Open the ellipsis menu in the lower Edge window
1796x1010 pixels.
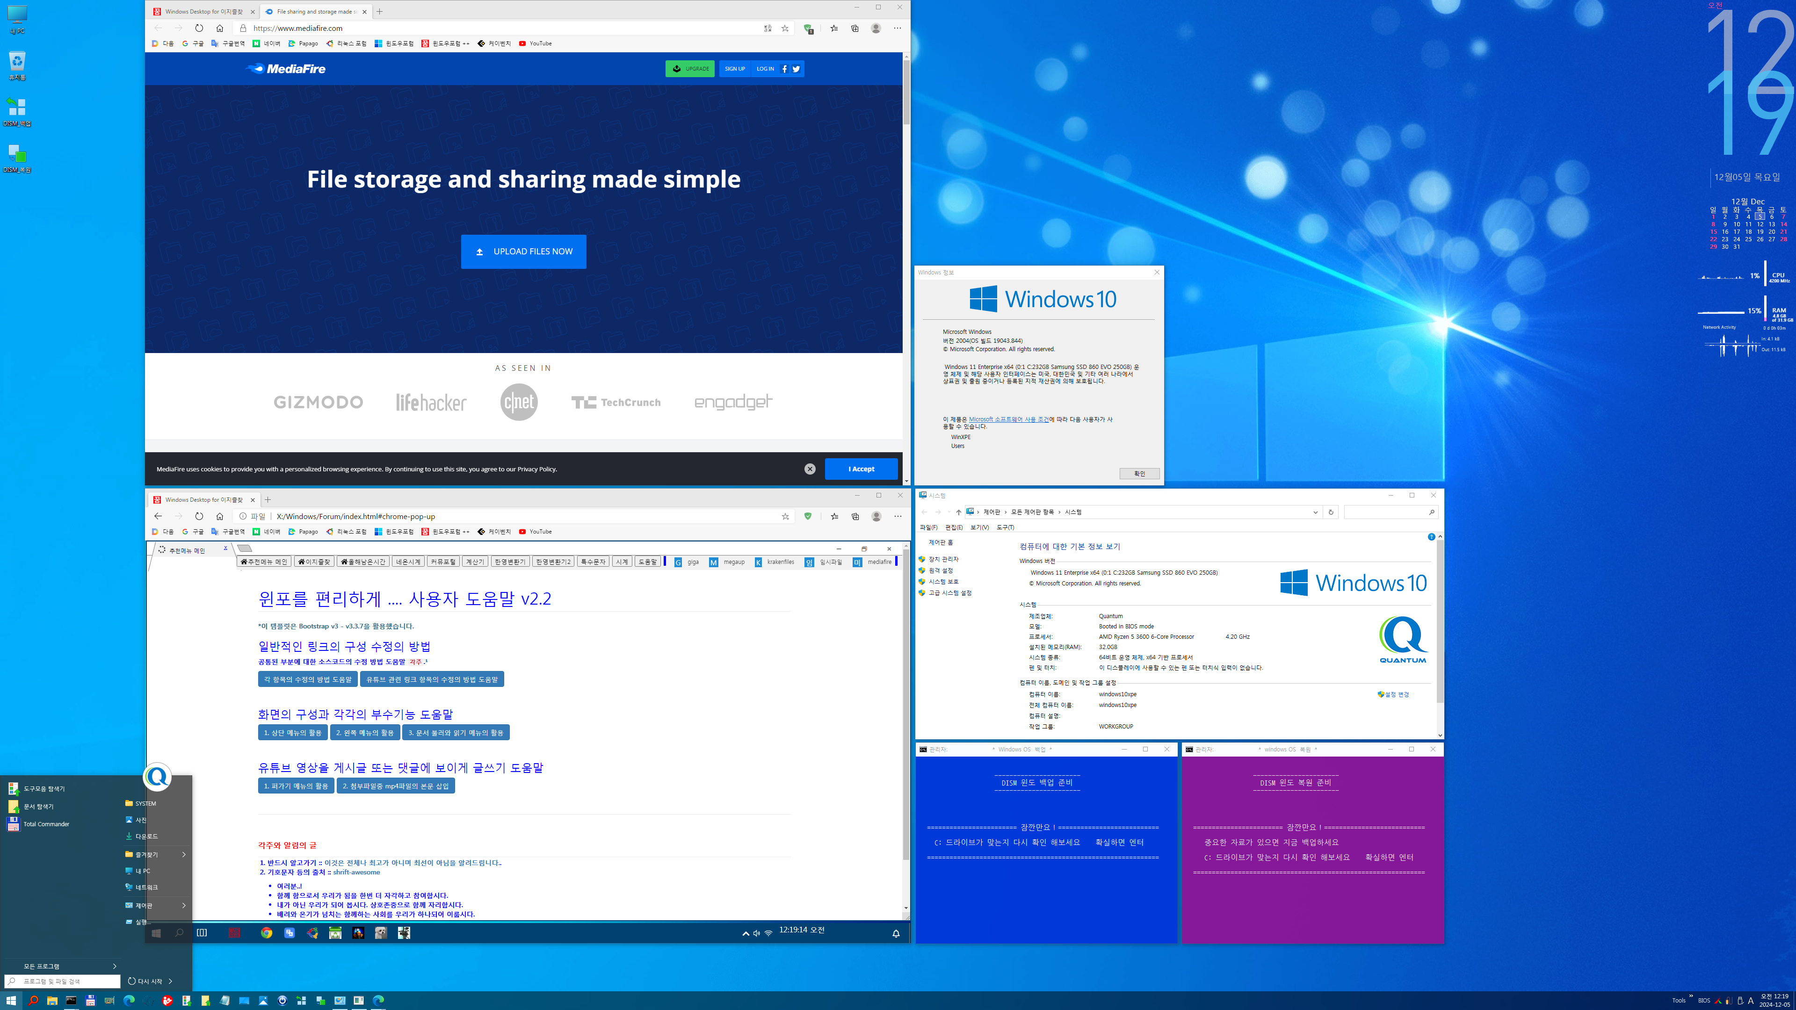[898, 517]
